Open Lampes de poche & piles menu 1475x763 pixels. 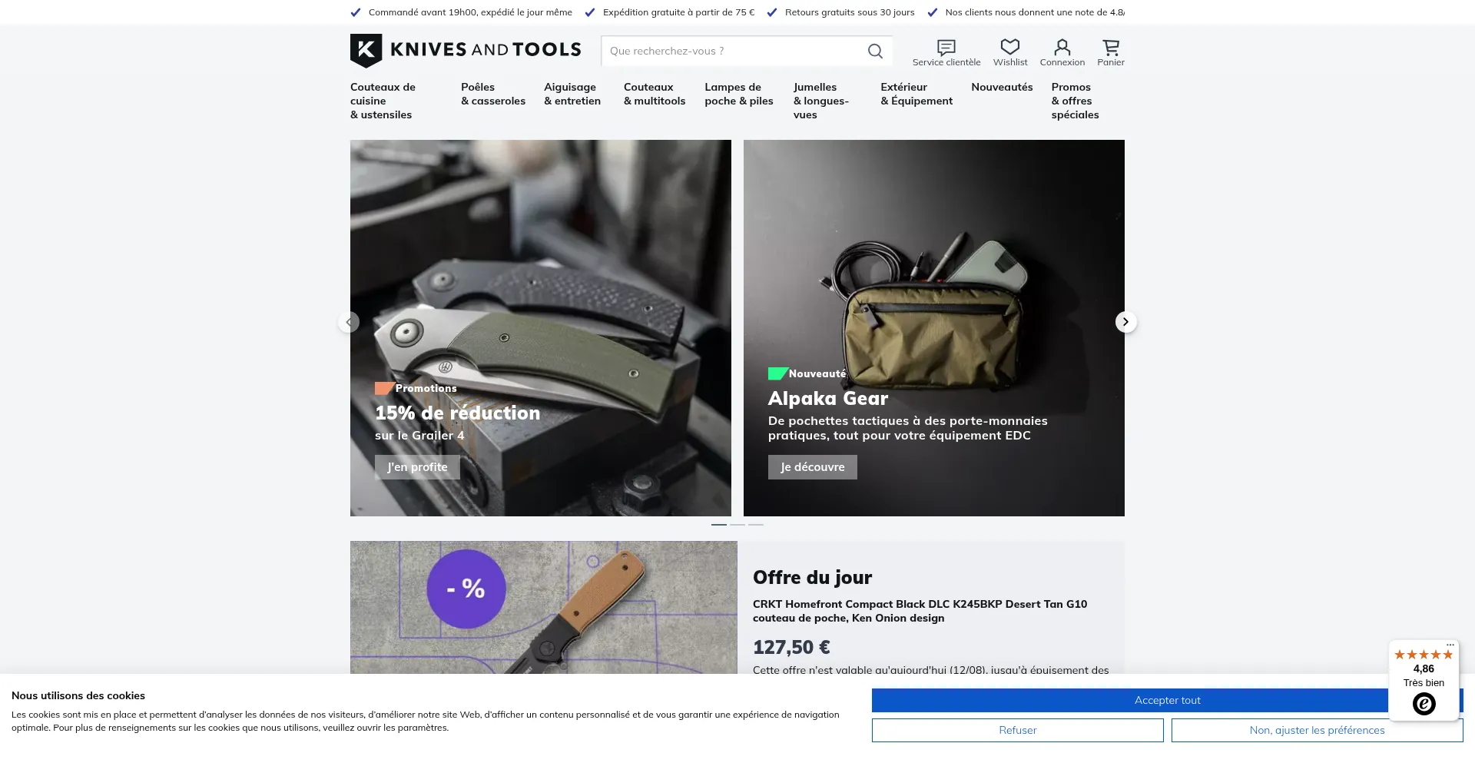tap(739, 94)
